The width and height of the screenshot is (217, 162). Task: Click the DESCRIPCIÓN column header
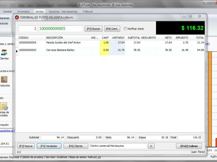(x=55, y=38)
